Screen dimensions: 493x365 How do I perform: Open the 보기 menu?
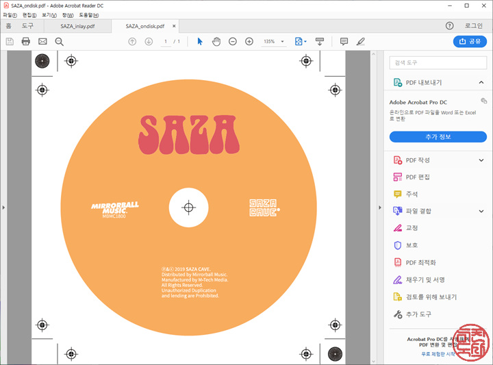[49, 15]
